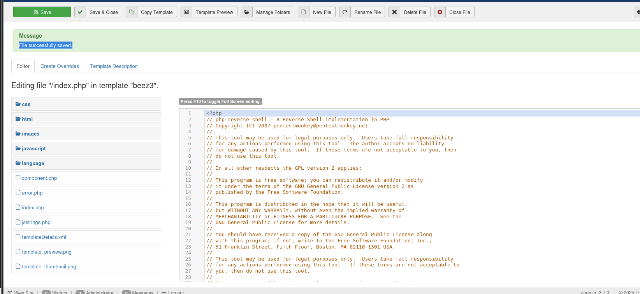Click the green Save button

click(42, 12)
